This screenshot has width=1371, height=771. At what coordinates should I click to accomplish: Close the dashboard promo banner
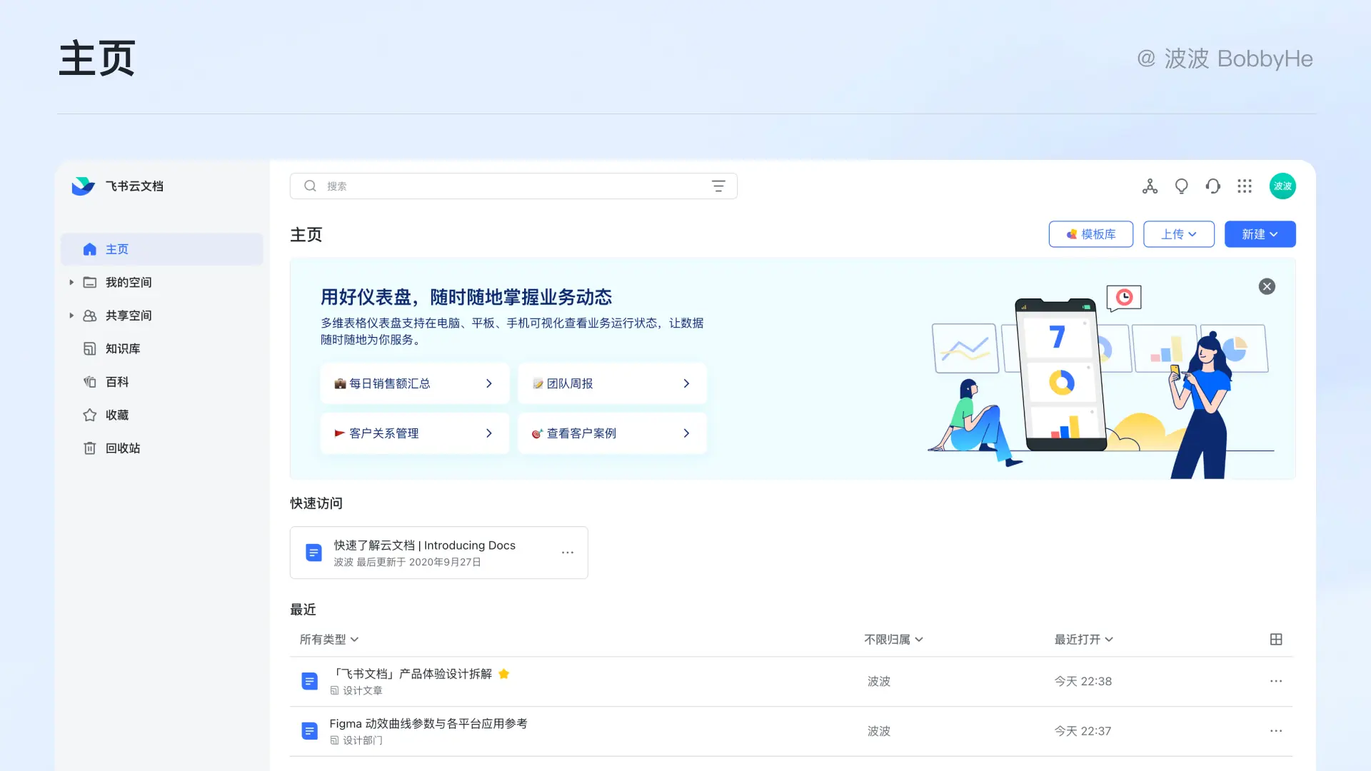coord(1267,286)
